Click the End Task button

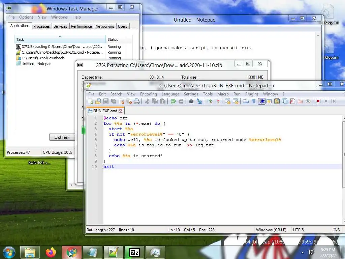[x=62, y=137]
